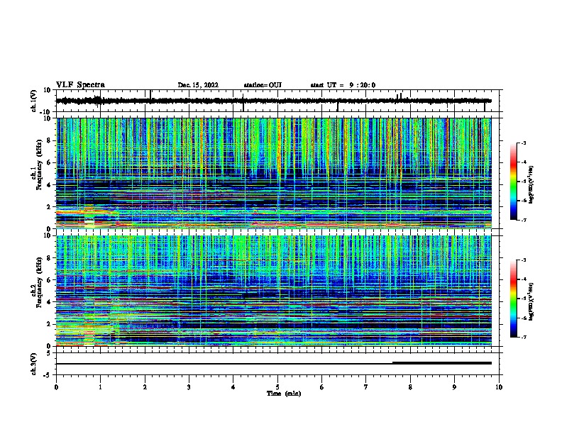Click inside the ch.2 frequency spectrogram
This screenshot has height=434, width=562.
(274, 291)
